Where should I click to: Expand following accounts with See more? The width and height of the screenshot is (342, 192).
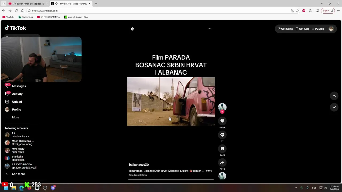click(x=18, y=174)
